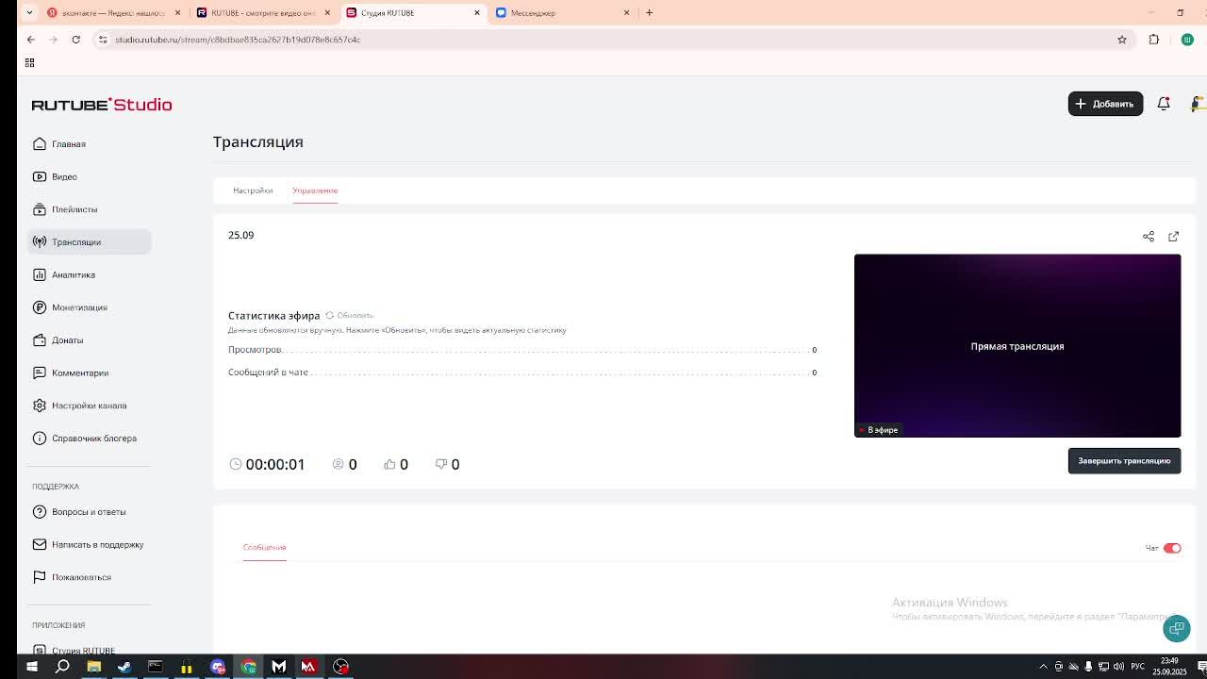End the stream with Завершить трансляцию
The image size is (1207, 679).
point(1124,460)
